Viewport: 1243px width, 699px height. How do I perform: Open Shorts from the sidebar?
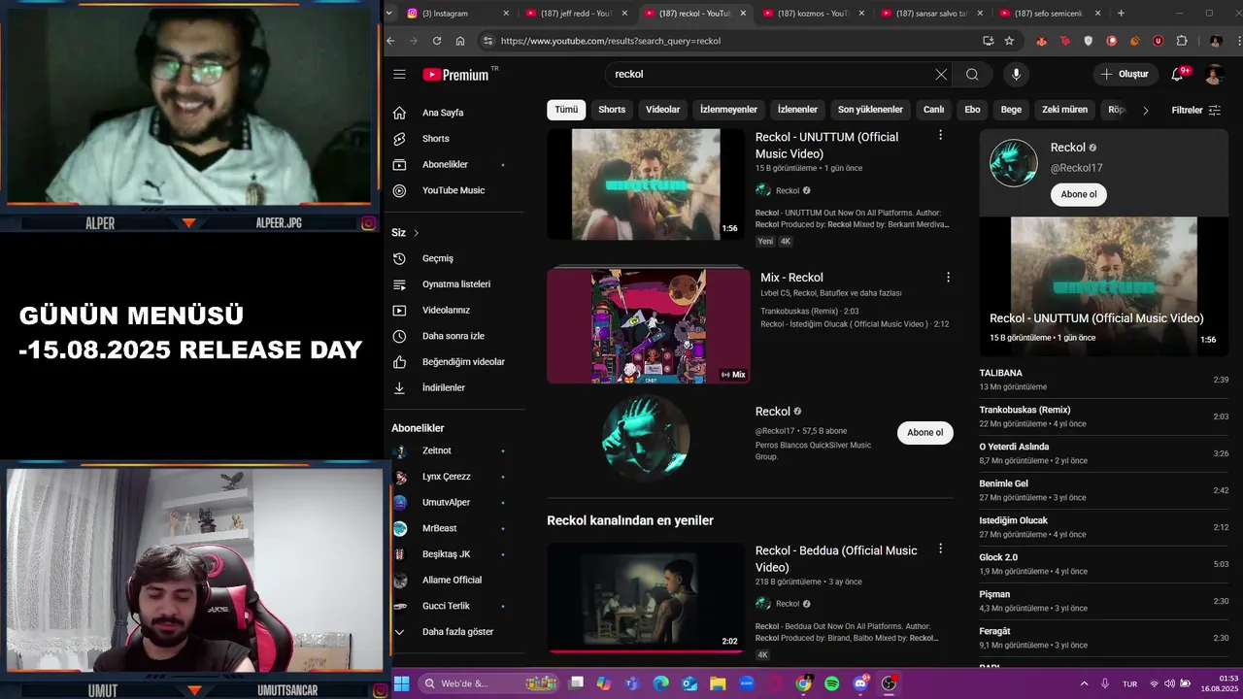click(435, 139)
